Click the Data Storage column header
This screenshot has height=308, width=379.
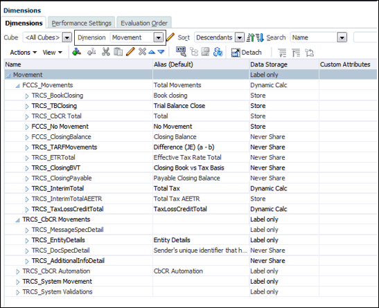(284, 64)
